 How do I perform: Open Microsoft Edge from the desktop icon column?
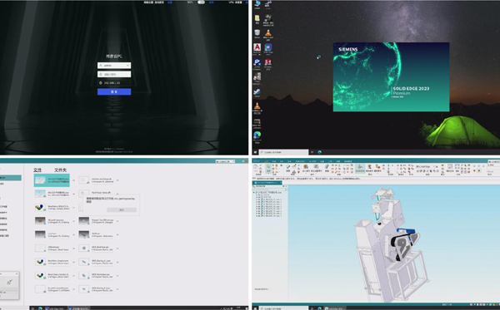point(257,135)
